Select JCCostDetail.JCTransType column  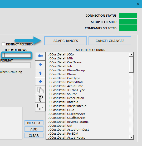click(67, 90)
